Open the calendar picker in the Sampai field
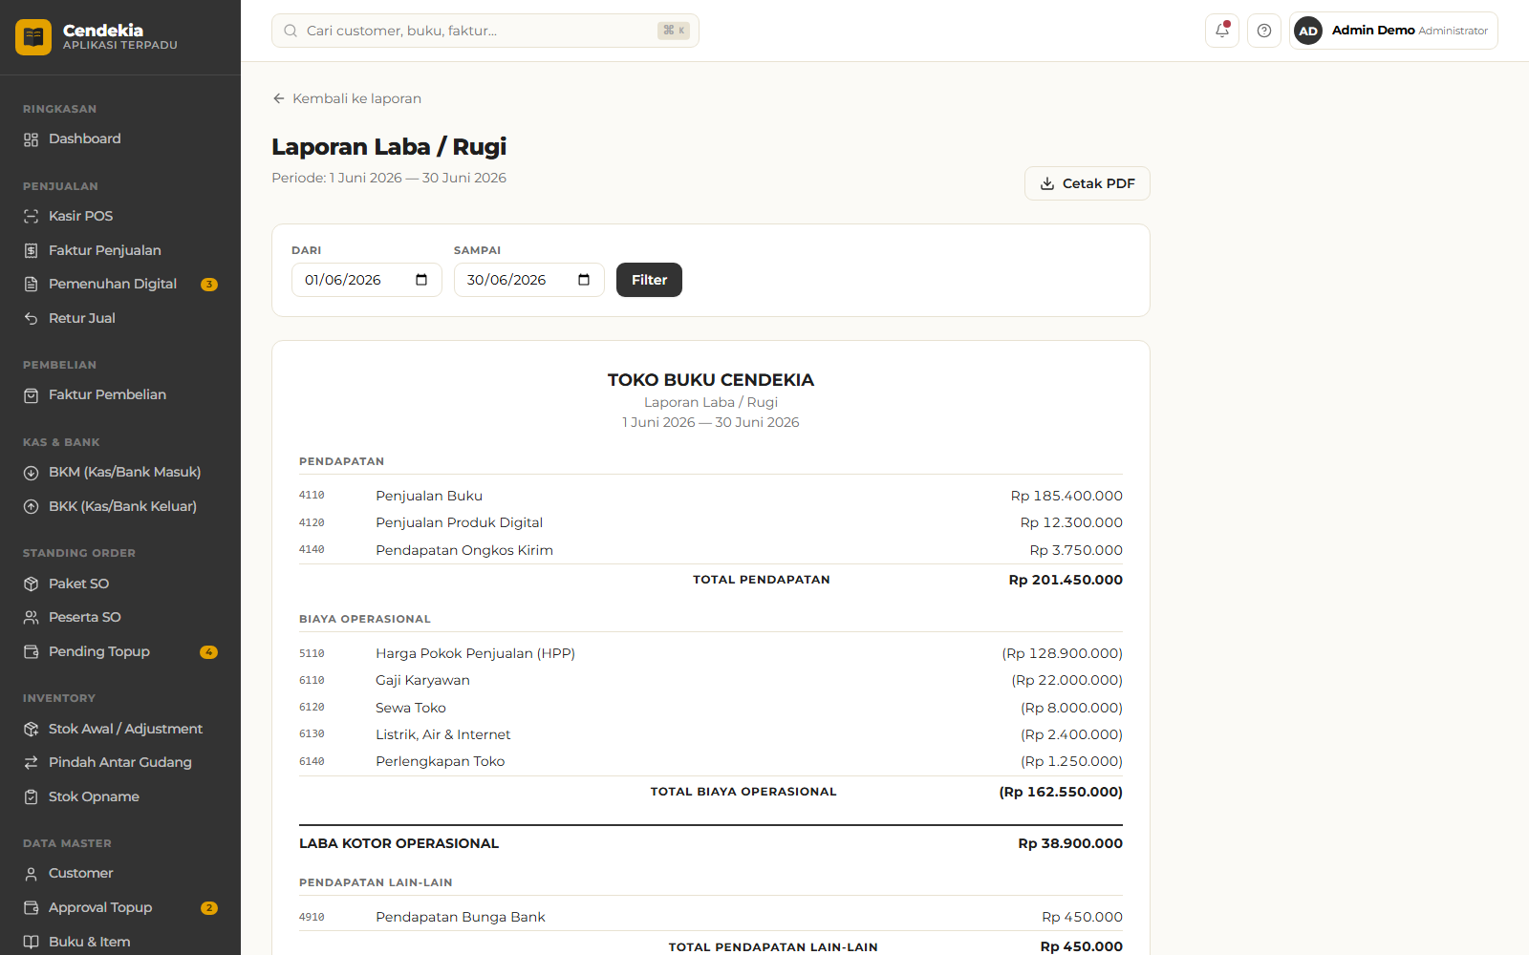The height and width of the screenshot is (955, 1529). 584,280
